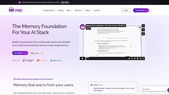This screenshot has height=95, width=169.
Task: Add video to watch later clock icon
Action: pos(143,30)
